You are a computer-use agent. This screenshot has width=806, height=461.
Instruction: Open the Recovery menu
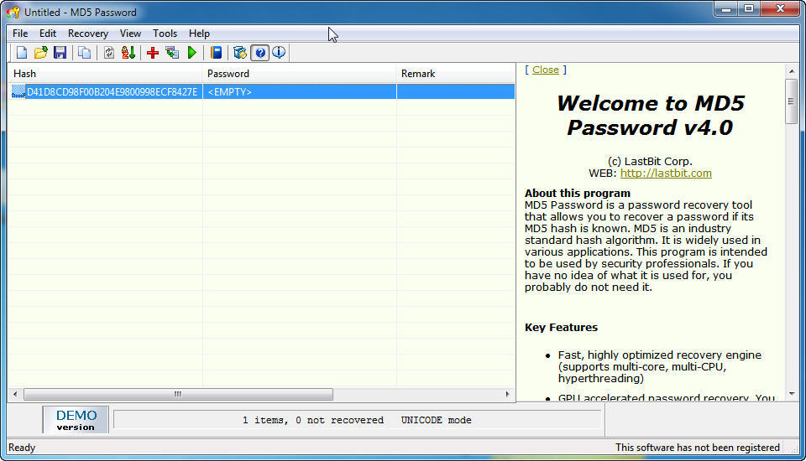88,34
